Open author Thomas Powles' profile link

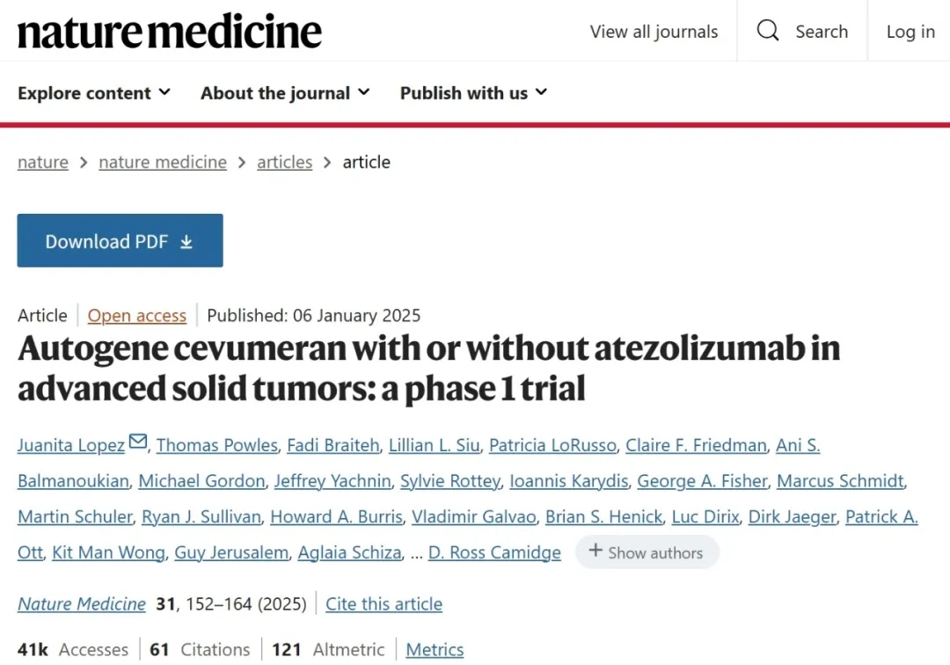[x=217, y=445]
